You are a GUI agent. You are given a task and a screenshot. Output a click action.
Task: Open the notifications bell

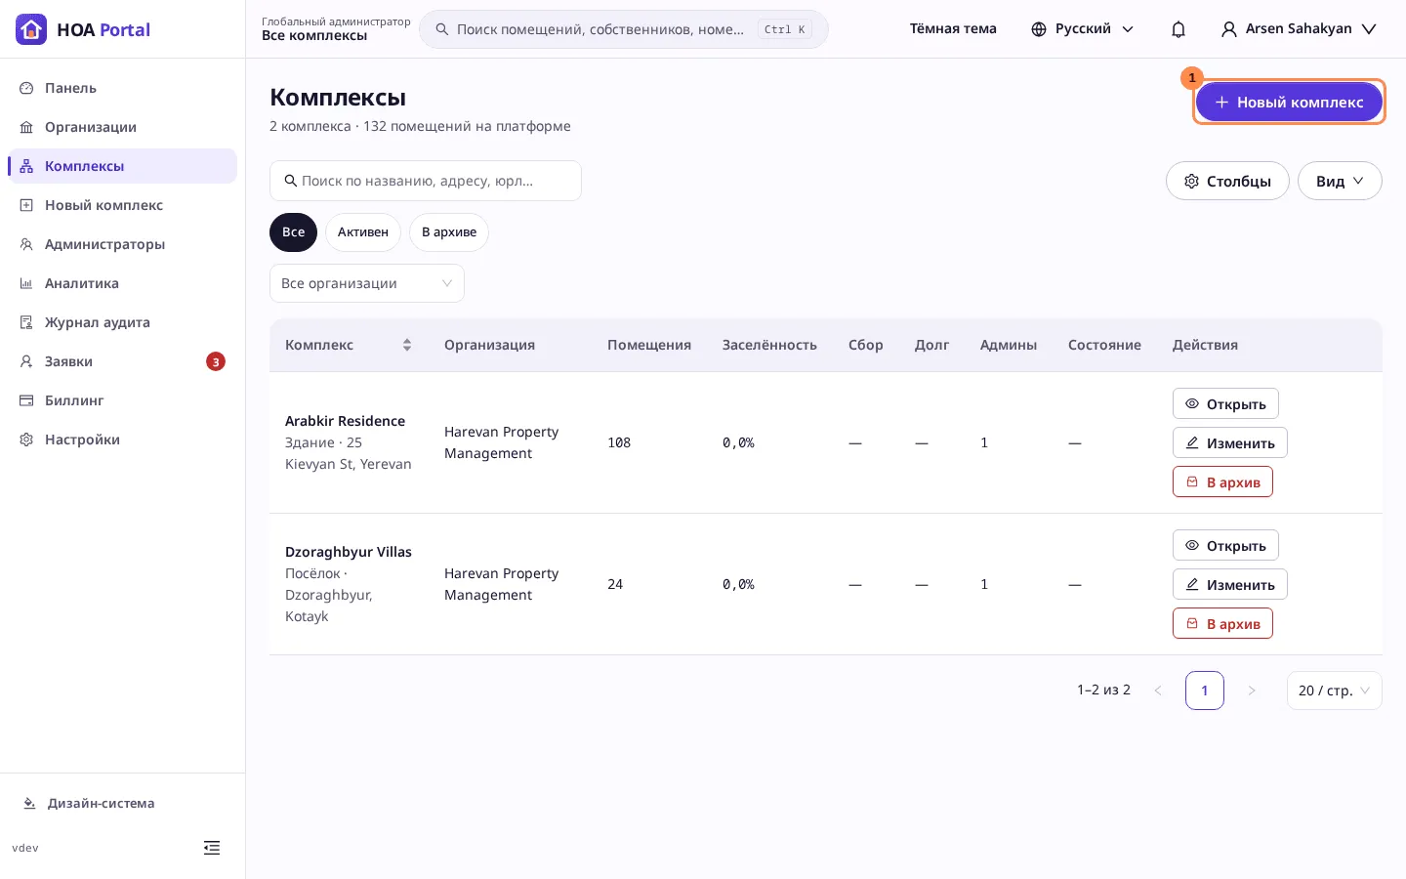tap(1179, 29)
